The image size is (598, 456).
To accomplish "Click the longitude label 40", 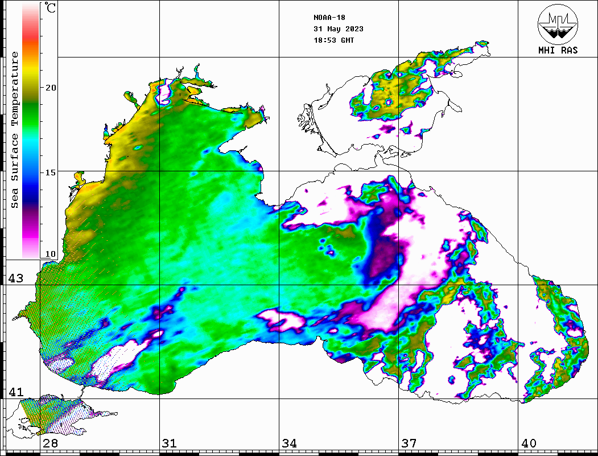I will (x=529, y=443).
